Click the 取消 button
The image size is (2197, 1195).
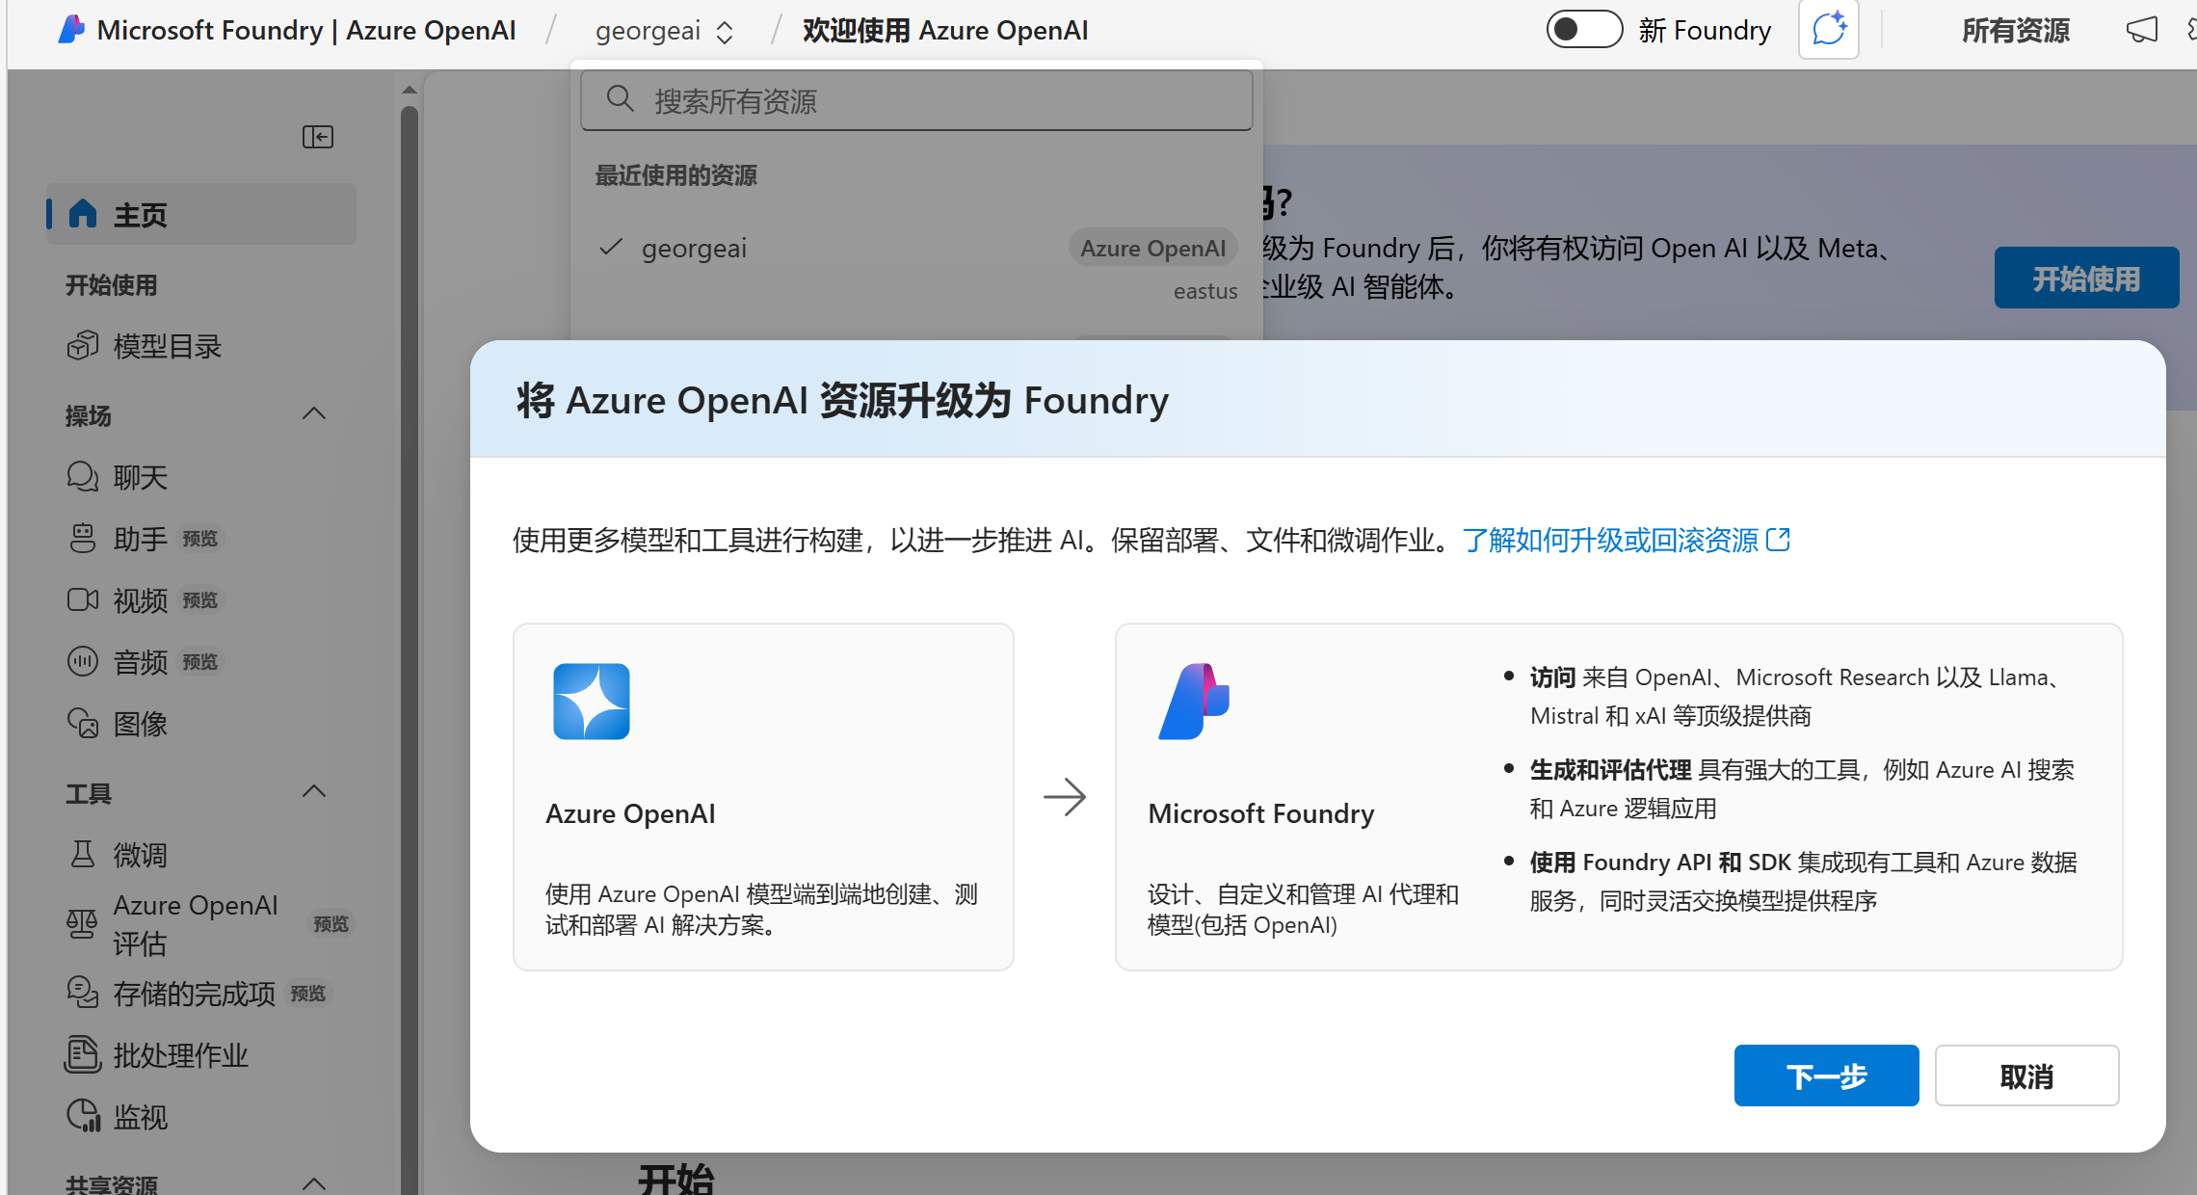click(2025, 1075)
